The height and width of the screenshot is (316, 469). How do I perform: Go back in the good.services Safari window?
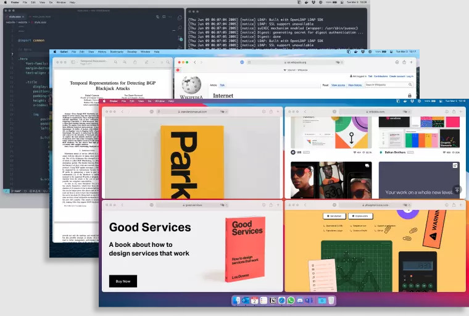point(122,205)
